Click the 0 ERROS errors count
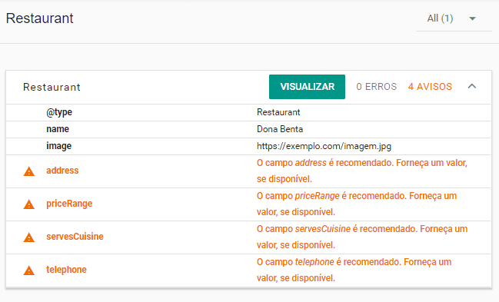 [x=377, y=87]
